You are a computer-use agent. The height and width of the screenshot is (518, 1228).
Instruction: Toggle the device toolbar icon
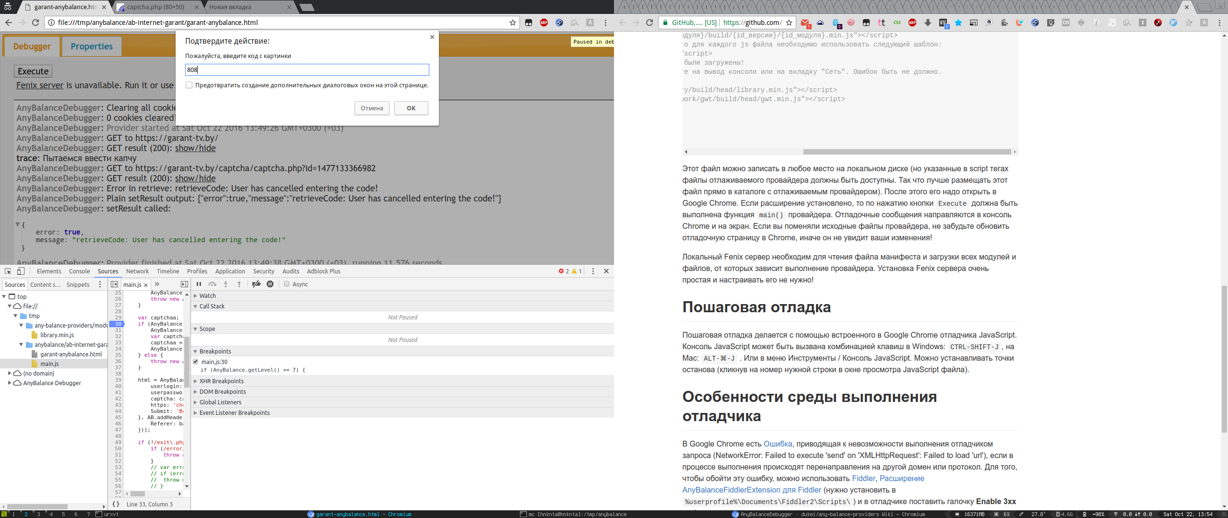click(21, 271)
